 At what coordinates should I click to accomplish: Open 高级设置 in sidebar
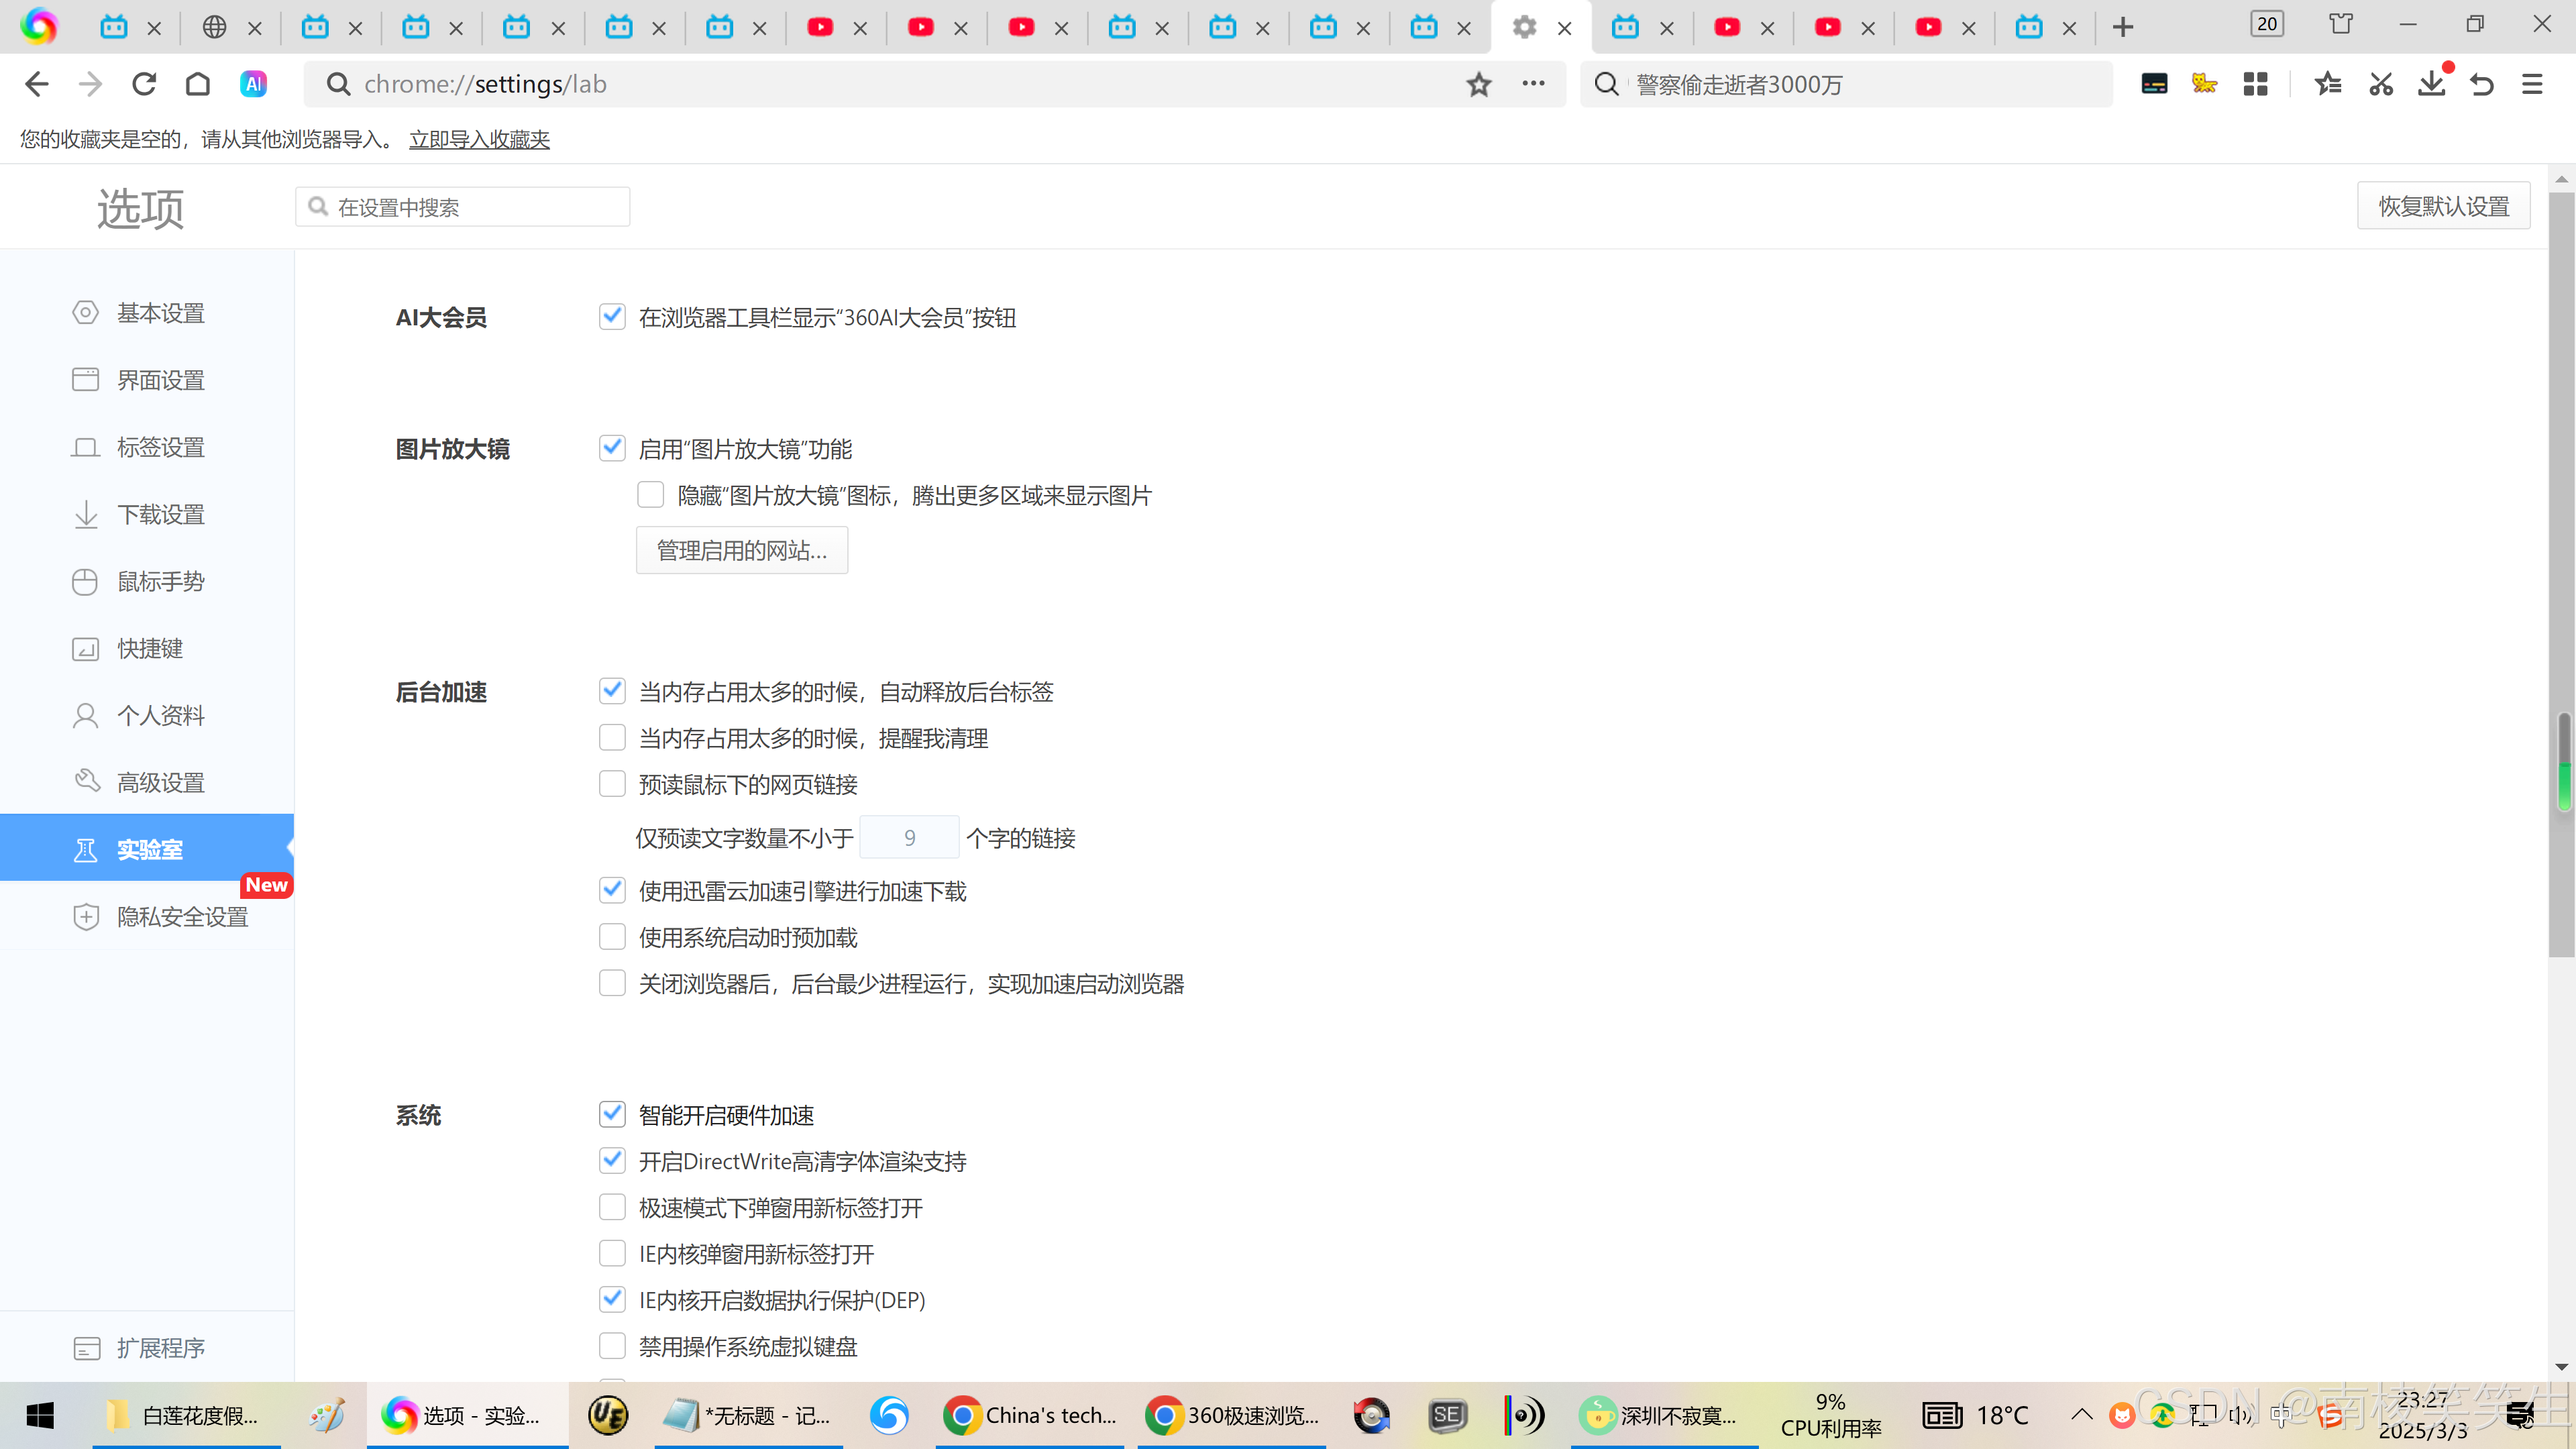point(160,782)
